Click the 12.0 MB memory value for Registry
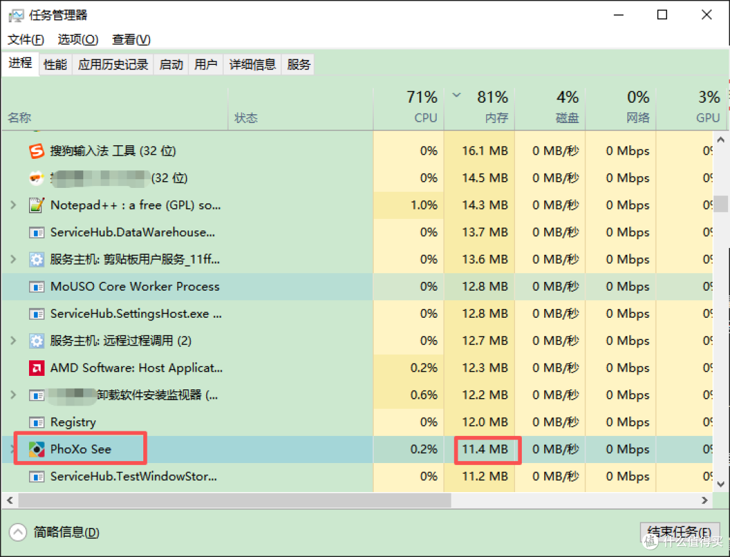 485,422
